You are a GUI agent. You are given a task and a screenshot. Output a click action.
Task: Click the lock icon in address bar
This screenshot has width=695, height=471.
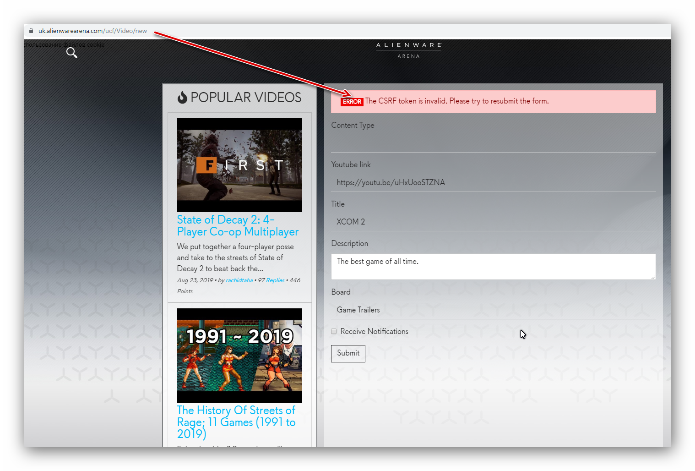tap(31, 31)
